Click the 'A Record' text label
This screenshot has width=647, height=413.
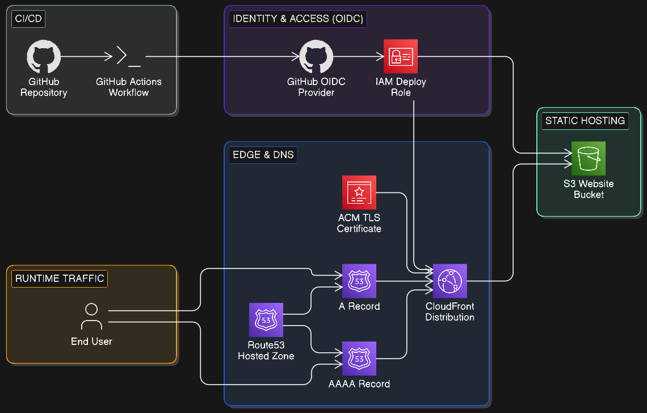pos(359,306)
